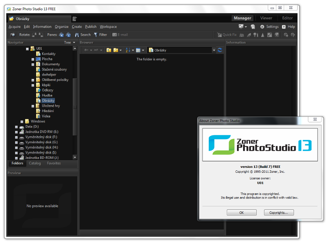
Task: Open the Filter funnel tool
Action: pyautogui.click(x=100, y=35)
